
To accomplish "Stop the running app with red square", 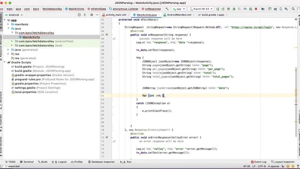I will click(256, 9).
